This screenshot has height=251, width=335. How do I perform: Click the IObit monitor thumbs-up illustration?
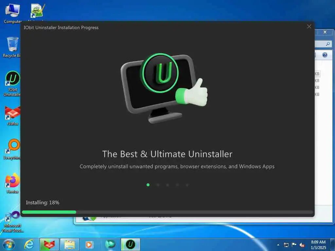coord(164,88)
